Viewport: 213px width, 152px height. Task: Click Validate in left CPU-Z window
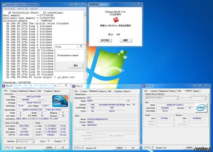click(x=49, y=147)
